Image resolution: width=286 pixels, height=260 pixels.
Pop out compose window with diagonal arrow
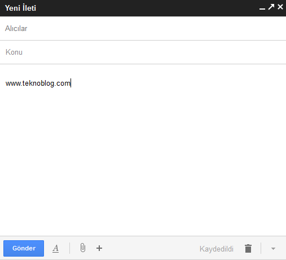tap(271, 7)
